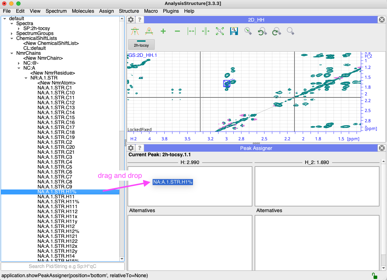Lower the contour base level
Image resolution: width=387 pixels, height=280 pixels.
[149, 31]
